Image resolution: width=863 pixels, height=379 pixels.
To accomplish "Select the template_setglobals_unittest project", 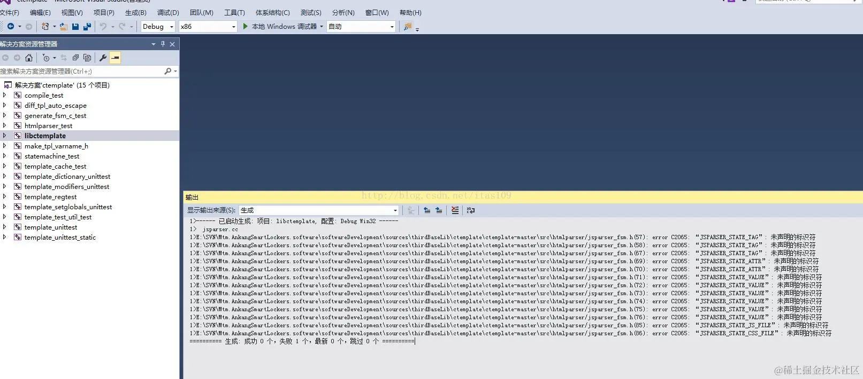I will pos(68,207).
